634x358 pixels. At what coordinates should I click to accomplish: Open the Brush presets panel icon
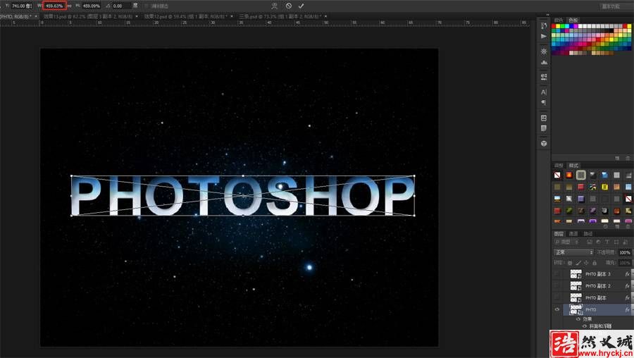[544, 76]
